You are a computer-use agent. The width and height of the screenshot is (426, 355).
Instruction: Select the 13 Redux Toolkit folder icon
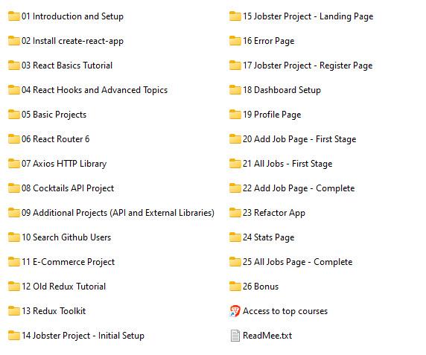[x=14, y=311]
